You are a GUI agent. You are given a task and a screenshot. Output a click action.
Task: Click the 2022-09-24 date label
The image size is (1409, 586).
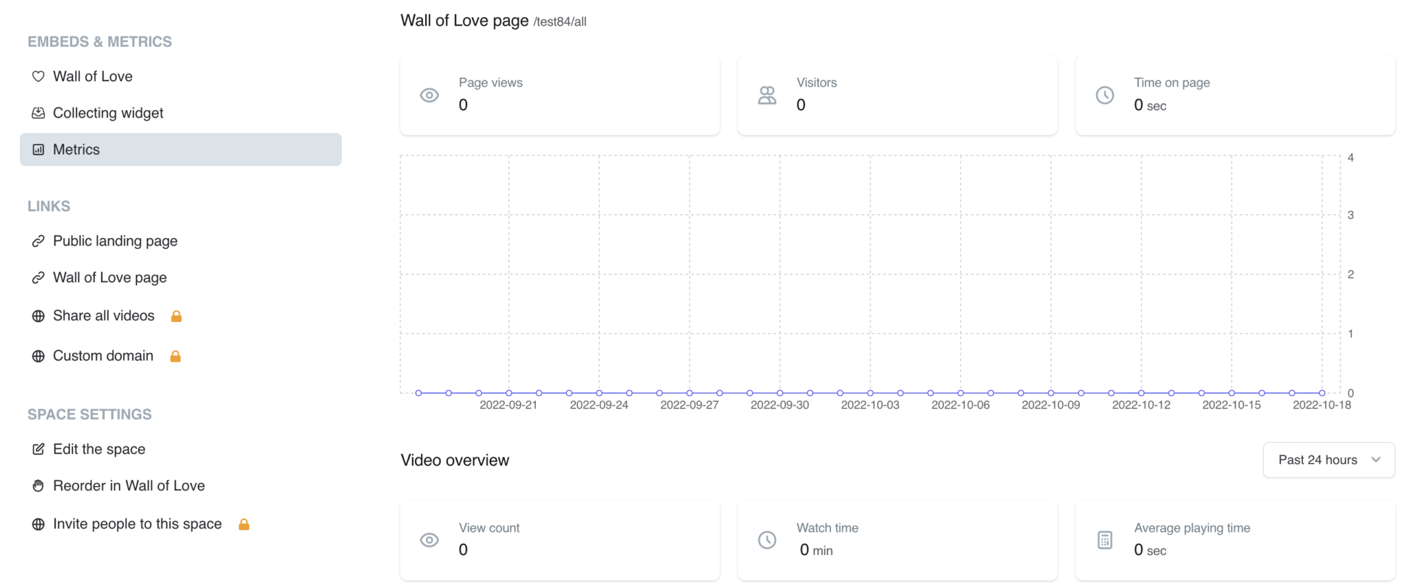(x=599, y=405)
